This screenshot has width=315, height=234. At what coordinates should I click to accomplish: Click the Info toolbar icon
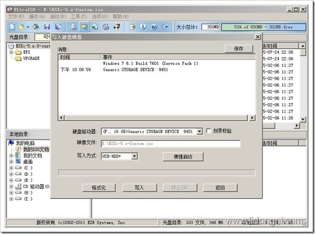click(x=143, y=27)
